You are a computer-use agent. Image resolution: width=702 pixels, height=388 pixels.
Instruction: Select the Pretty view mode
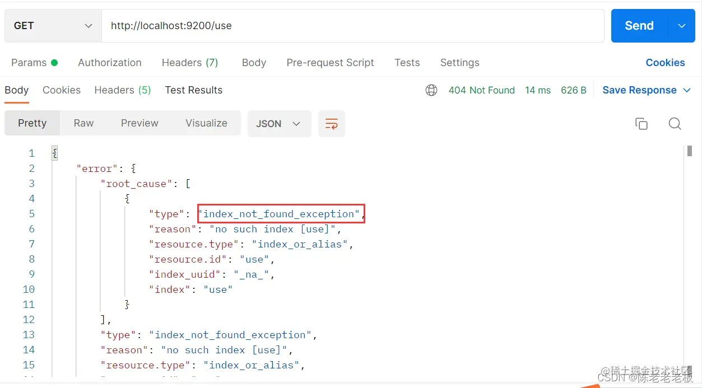pyautogui.click(x=32, y=123)
